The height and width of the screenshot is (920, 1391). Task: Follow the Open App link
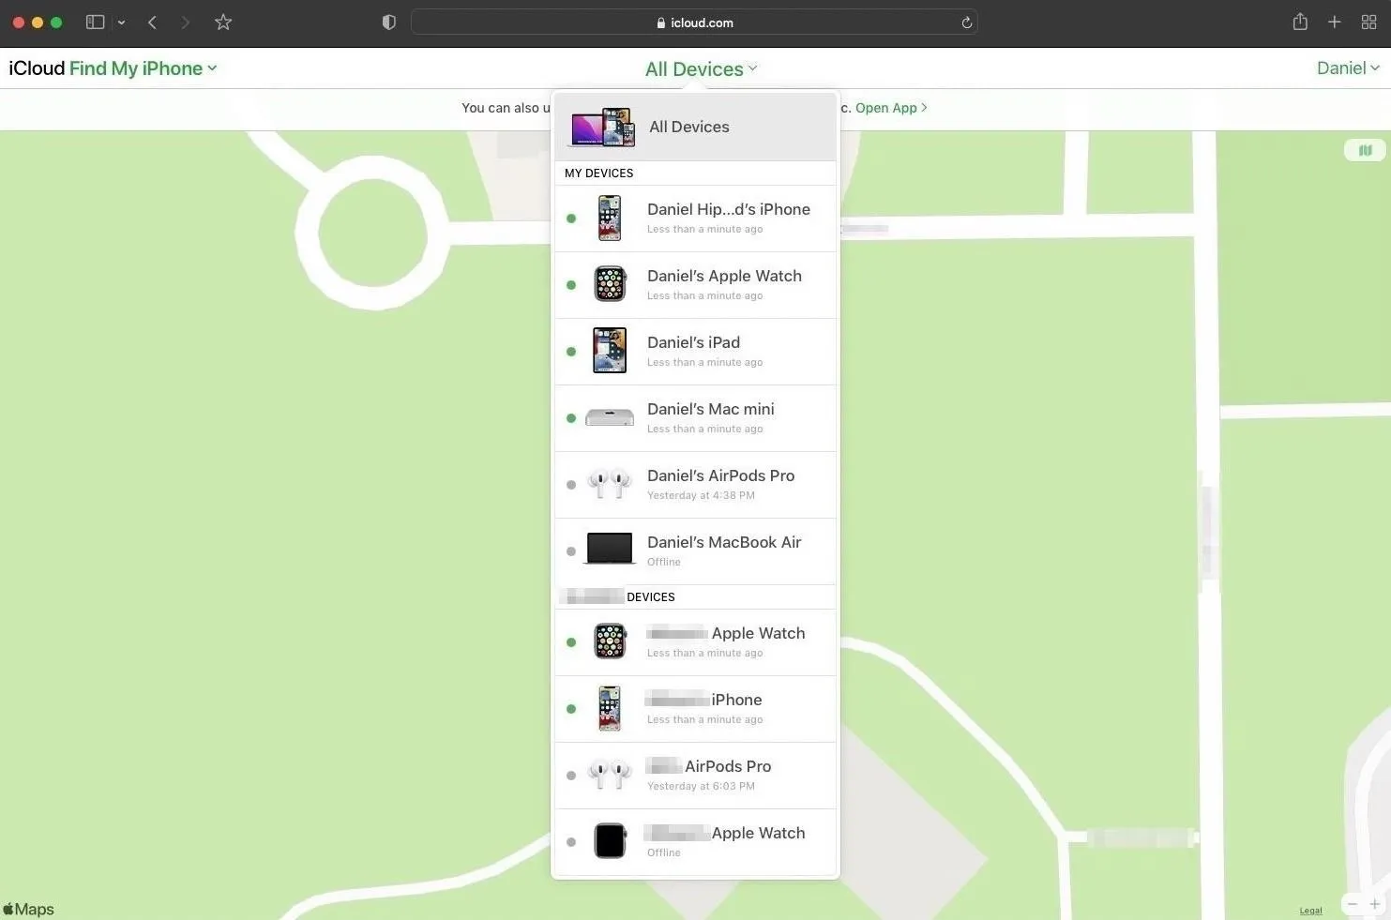point(891,108)
